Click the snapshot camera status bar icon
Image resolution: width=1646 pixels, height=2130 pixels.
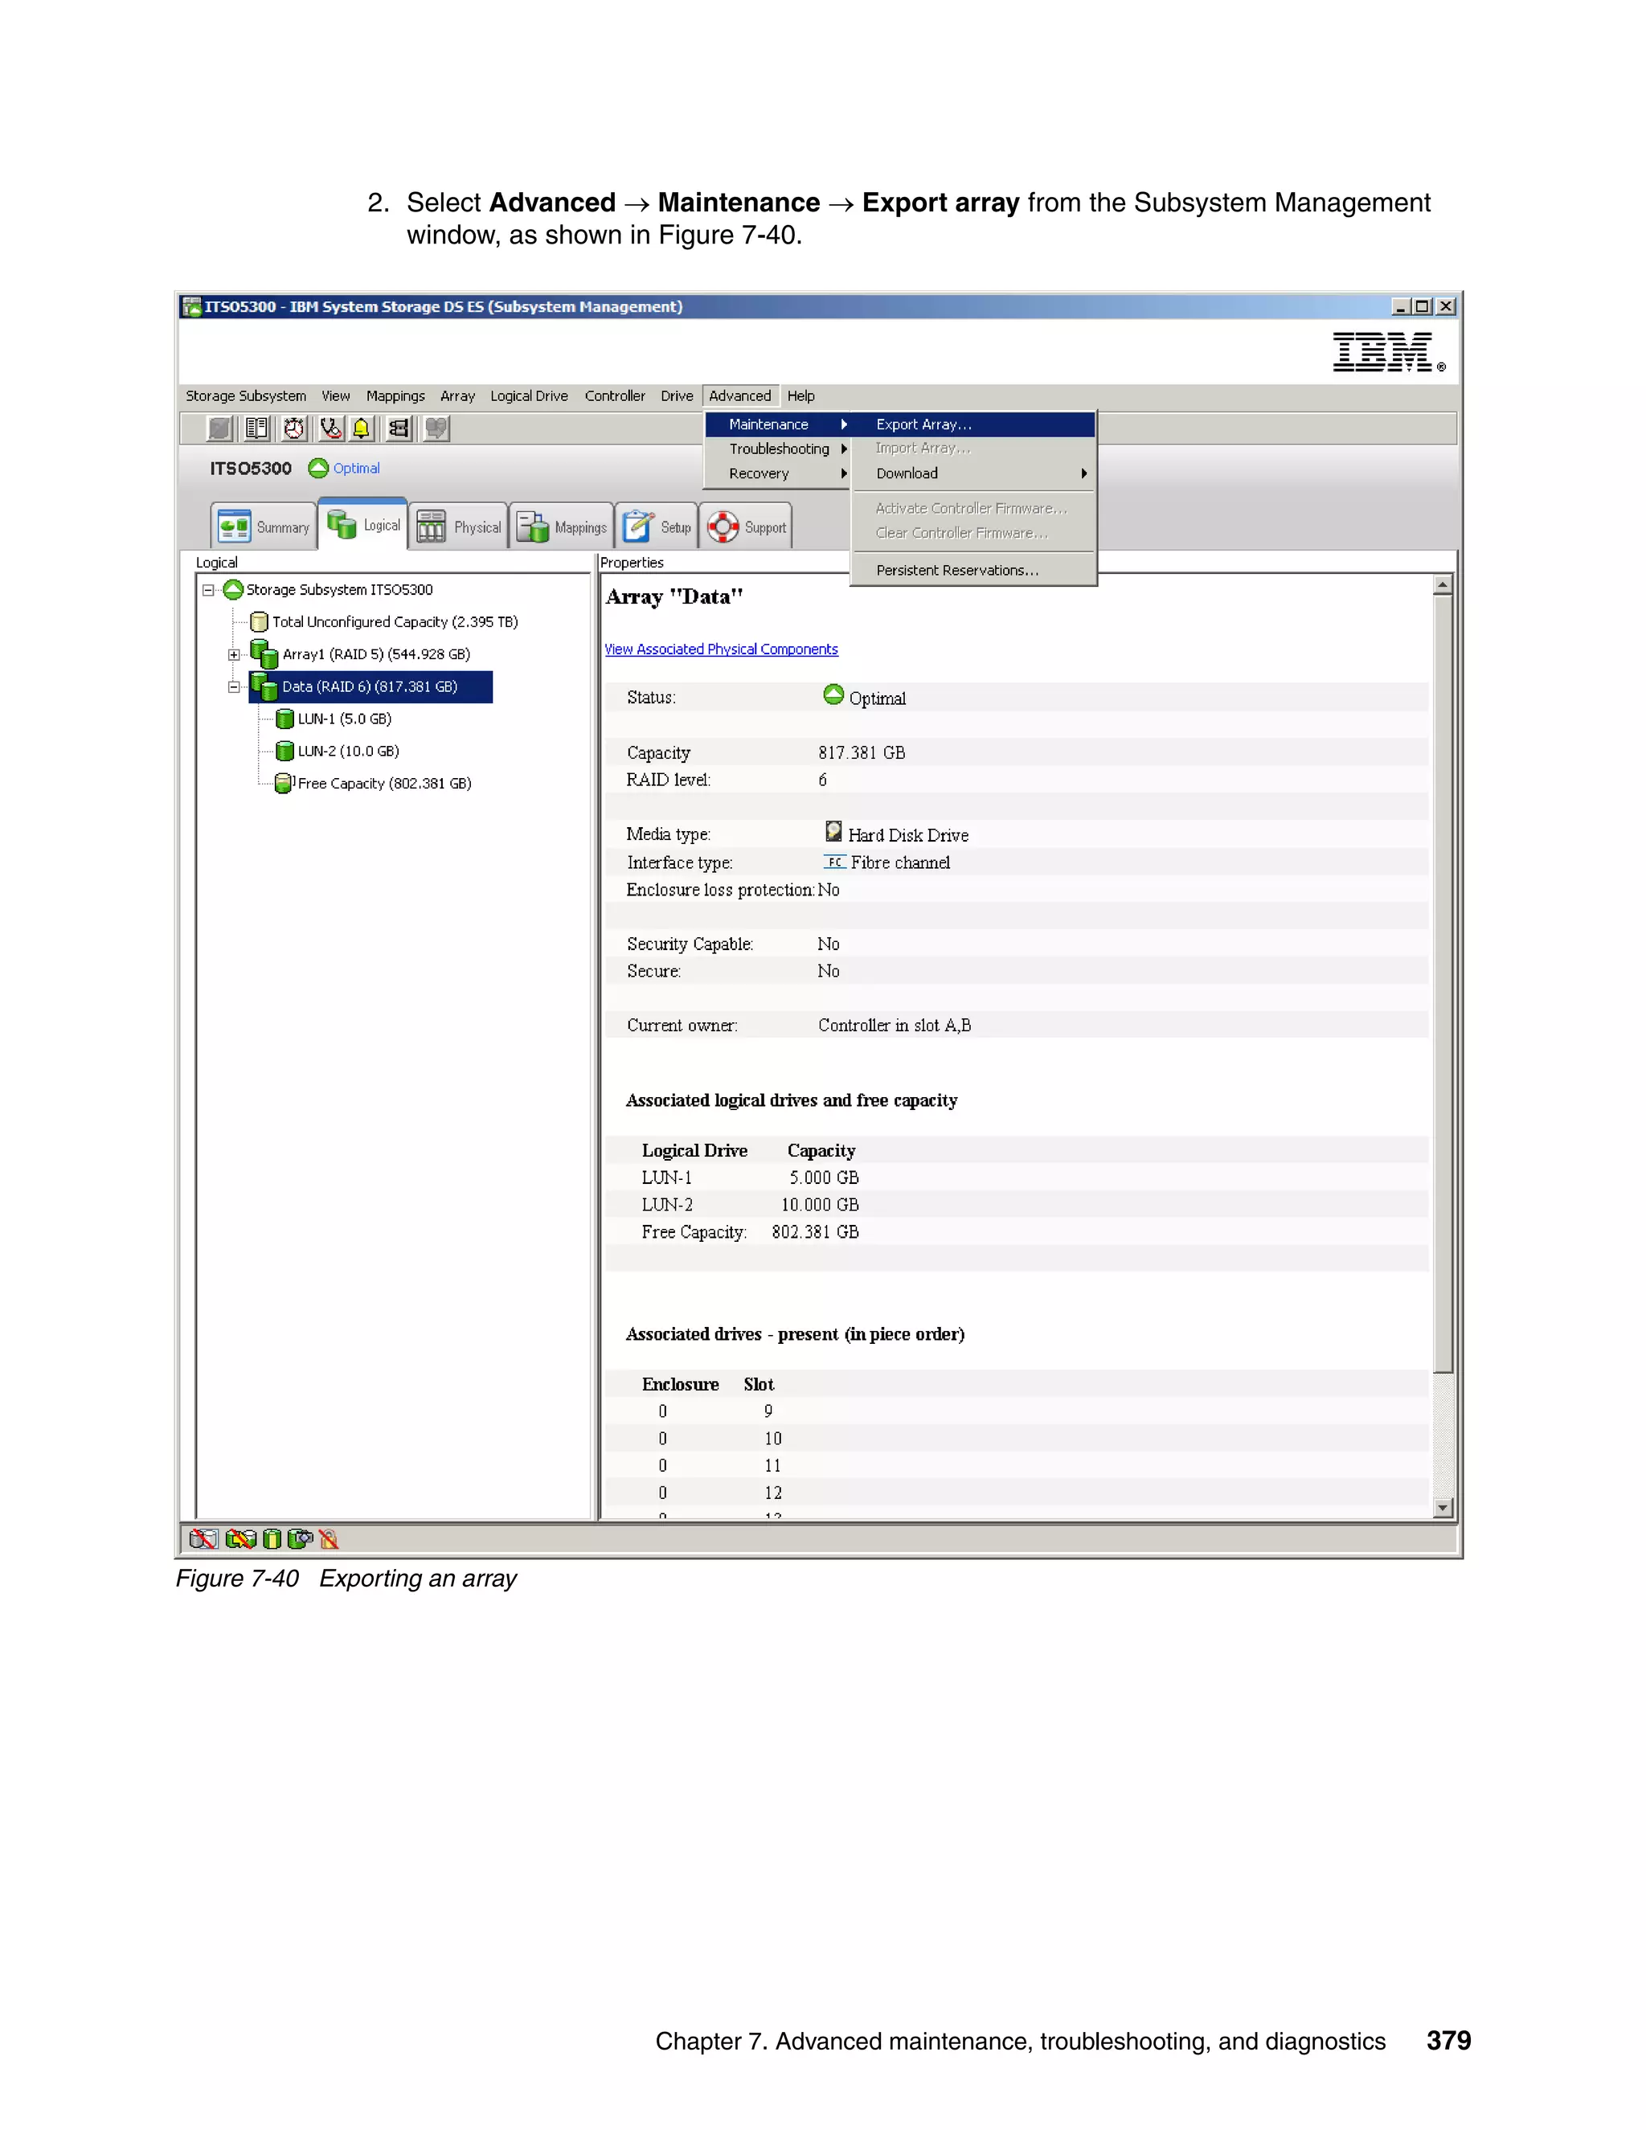point(299,1539)
